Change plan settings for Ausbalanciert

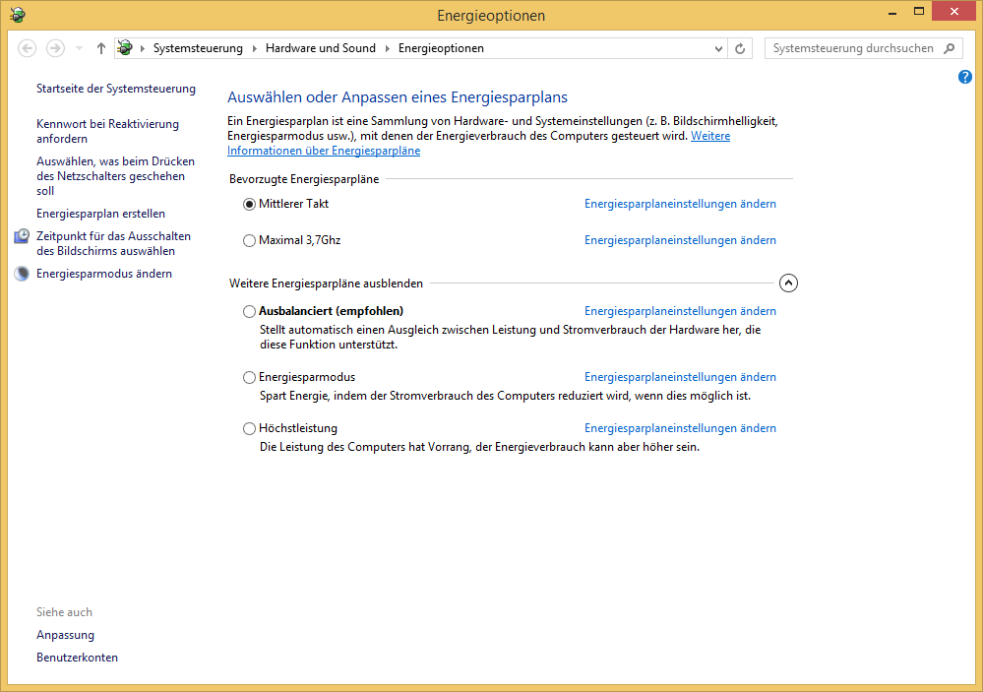[x=680, y=311]
